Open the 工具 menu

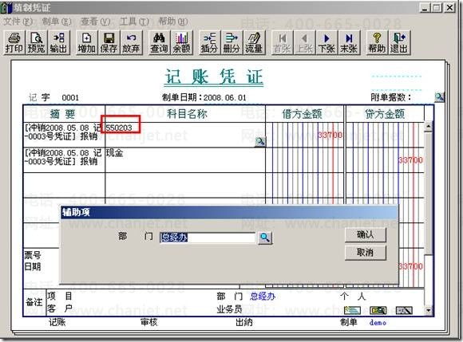pyautogui.click(x=134, y=22)
